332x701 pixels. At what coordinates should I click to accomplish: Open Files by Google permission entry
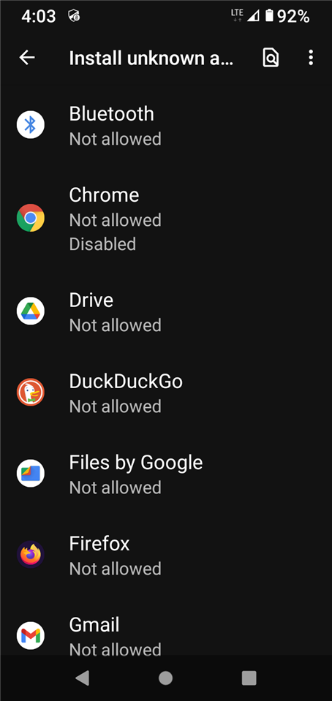166,474
